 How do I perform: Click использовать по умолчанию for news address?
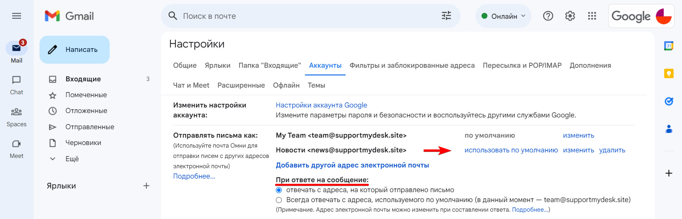point(511,150)
